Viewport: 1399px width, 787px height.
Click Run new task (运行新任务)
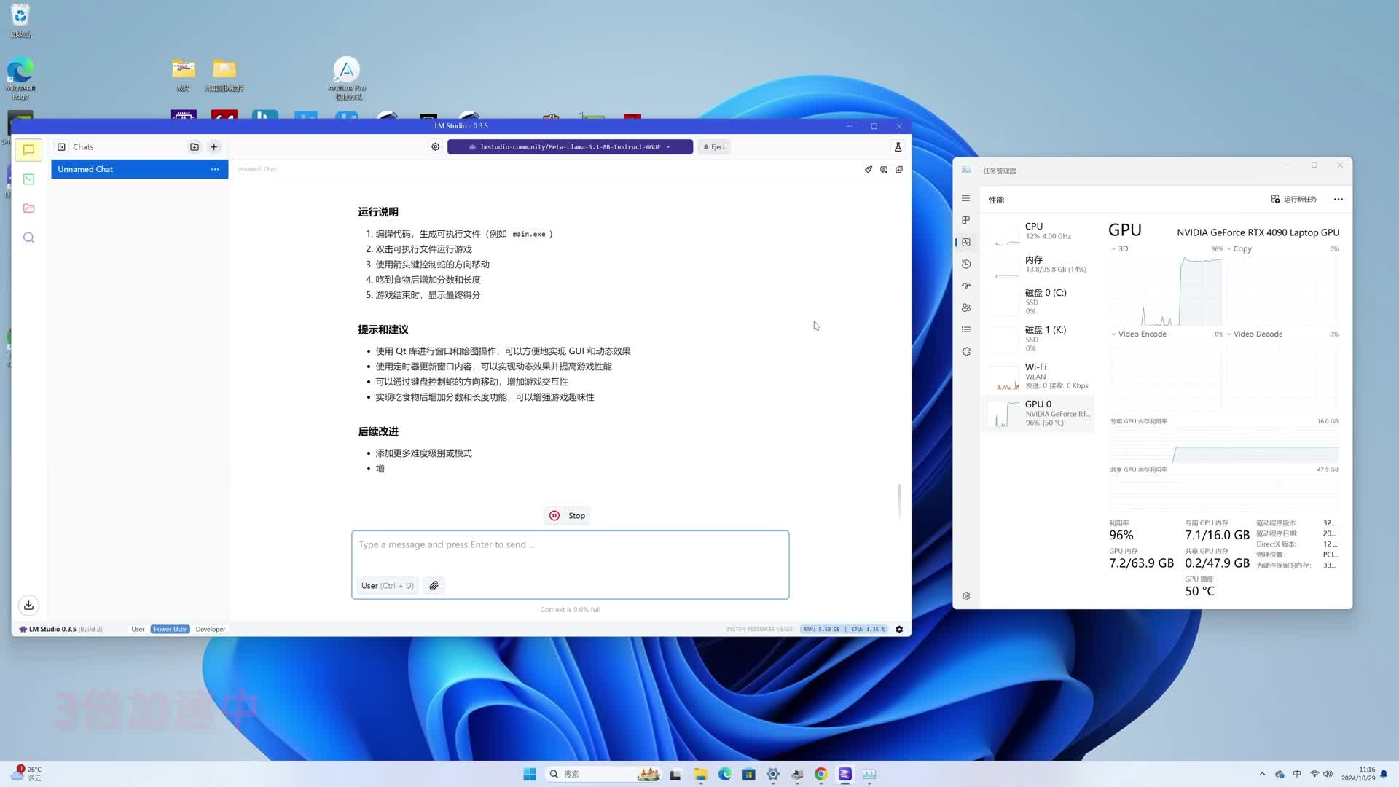tap(1294, 199)
